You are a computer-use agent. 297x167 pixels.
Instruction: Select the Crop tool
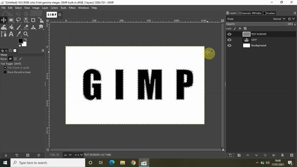(33, 20)
